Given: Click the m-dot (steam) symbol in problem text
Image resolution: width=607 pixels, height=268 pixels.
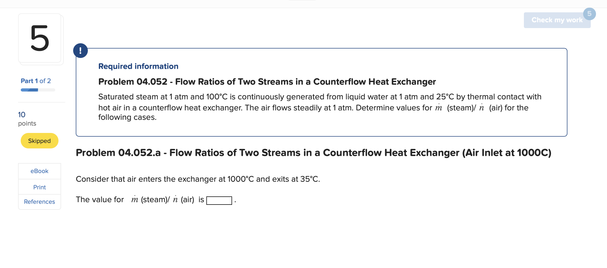Looking at the screenshot, I should coord(438,108).
